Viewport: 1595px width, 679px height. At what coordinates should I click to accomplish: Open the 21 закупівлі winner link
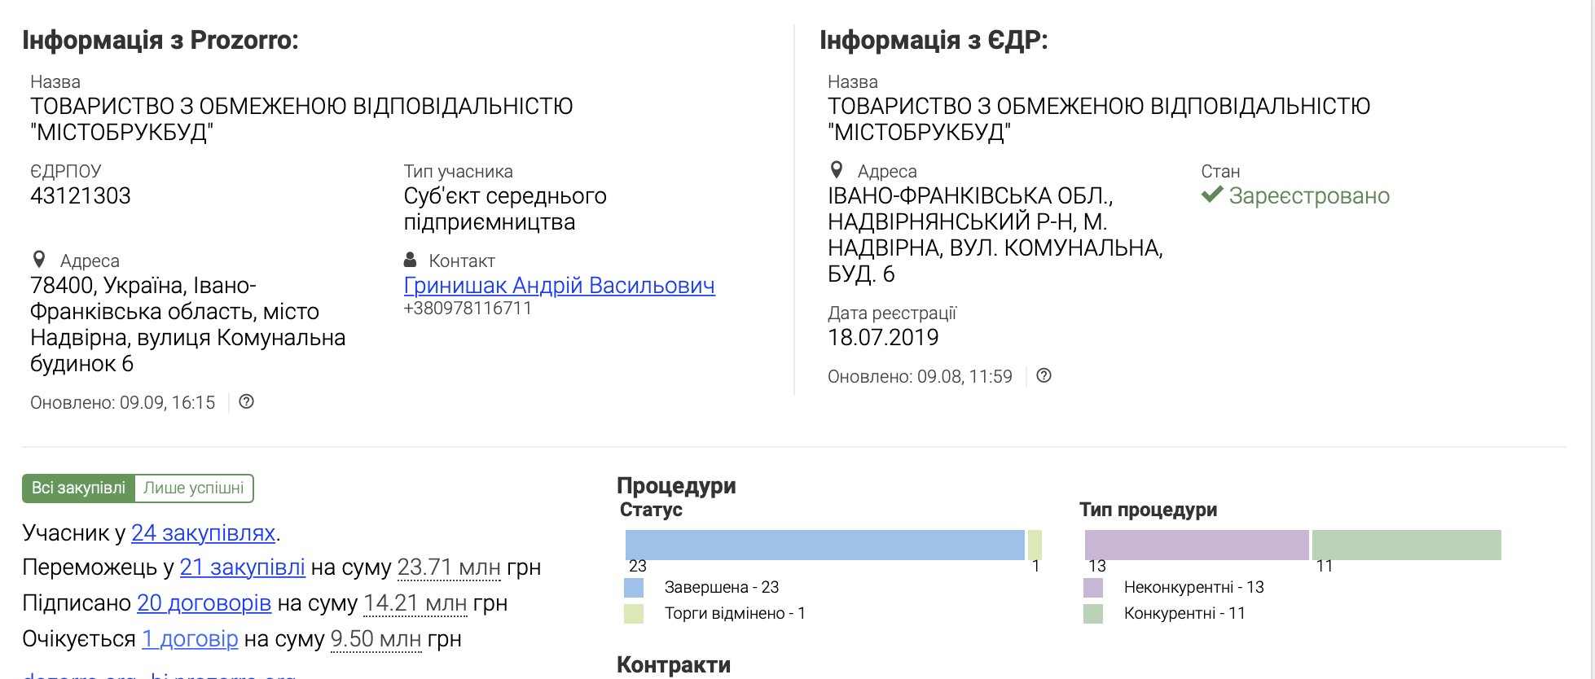click(242, 567)
